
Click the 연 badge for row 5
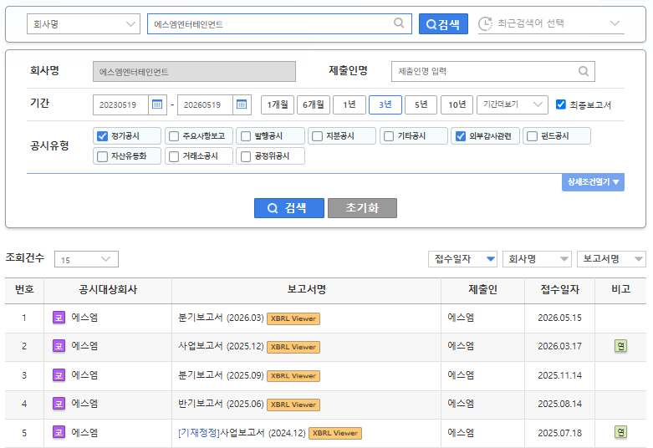click(x=620, y=432)
